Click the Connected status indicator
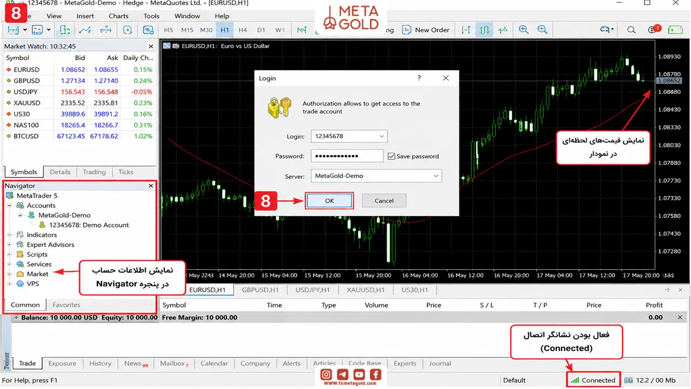This screenshot has width=691, height=389. (593, 380)
